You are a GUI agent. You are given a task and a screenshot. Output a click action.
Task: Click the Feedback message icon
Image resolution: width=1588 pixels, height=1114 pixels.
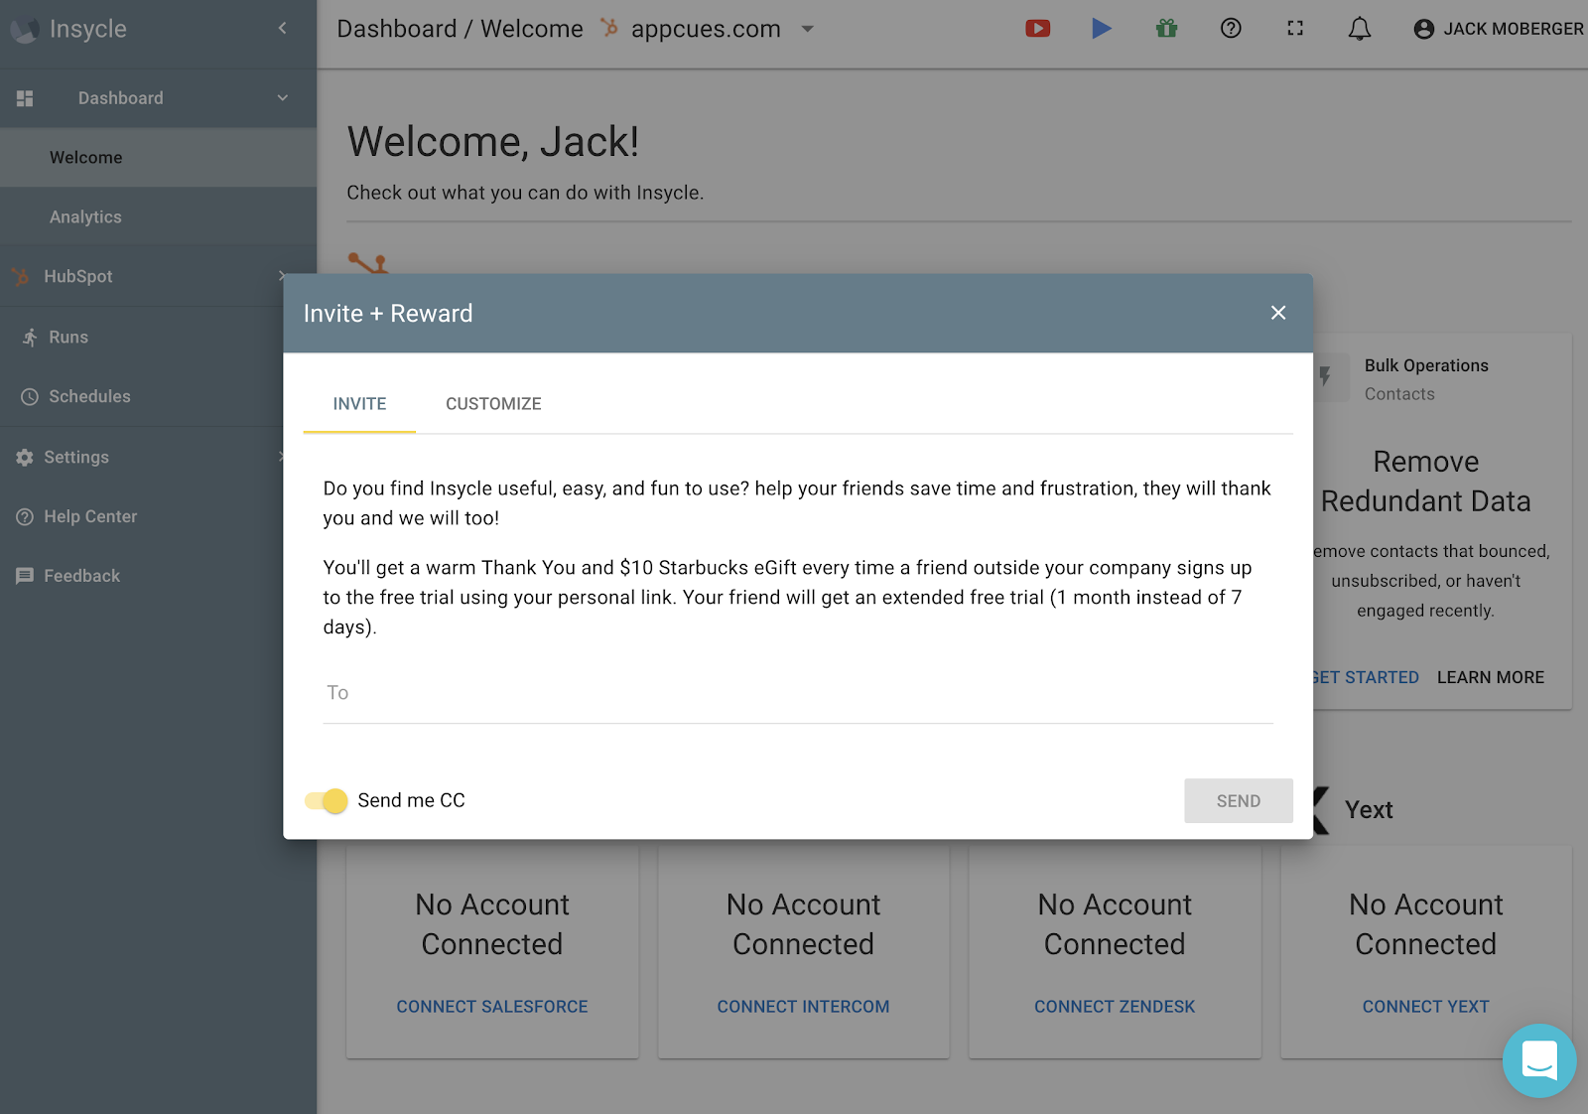[x=25, y=577]
